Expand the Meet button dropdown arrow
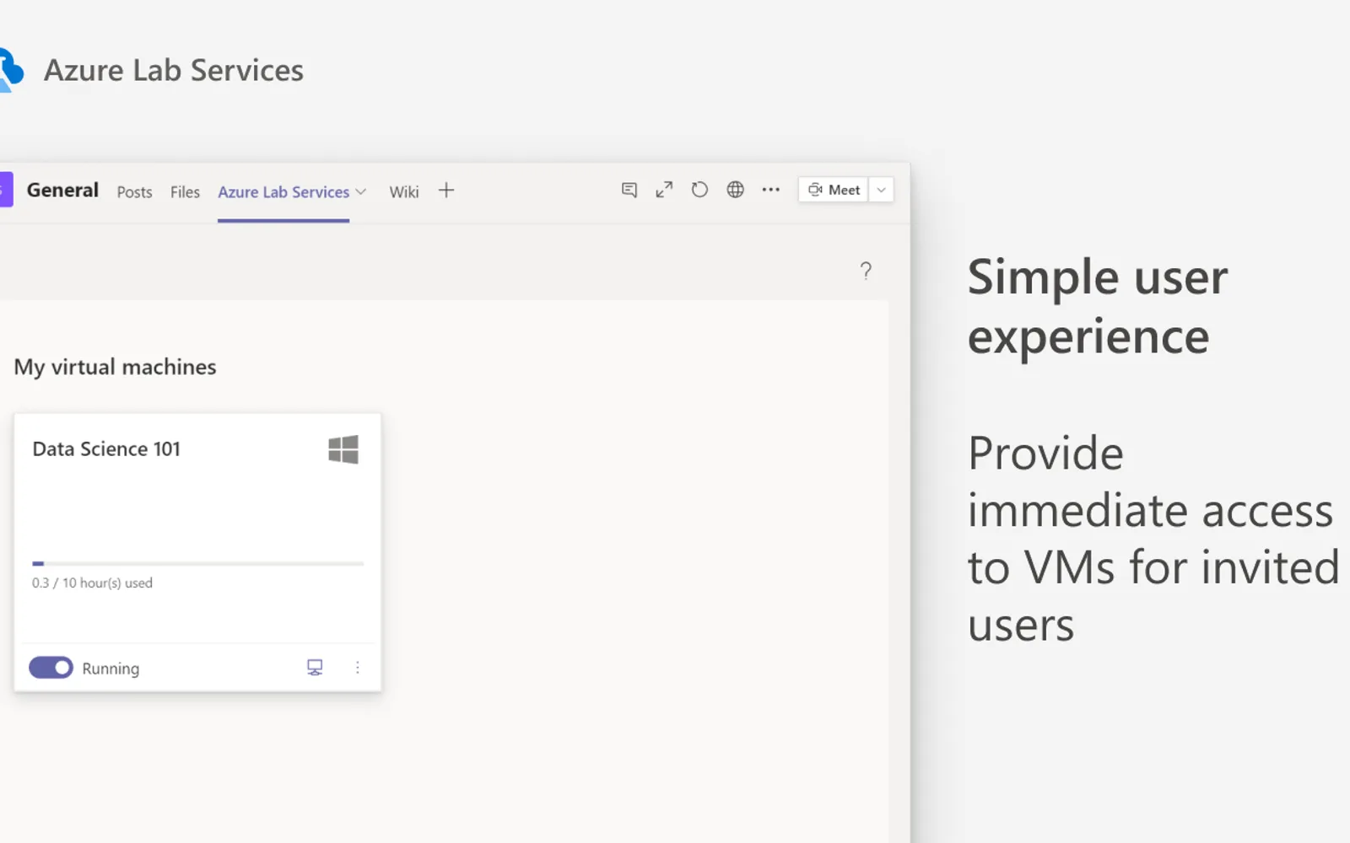Image resolution: width=1350 pixels, height=843 pixels. pyautogui.click(x=881, y=190)
